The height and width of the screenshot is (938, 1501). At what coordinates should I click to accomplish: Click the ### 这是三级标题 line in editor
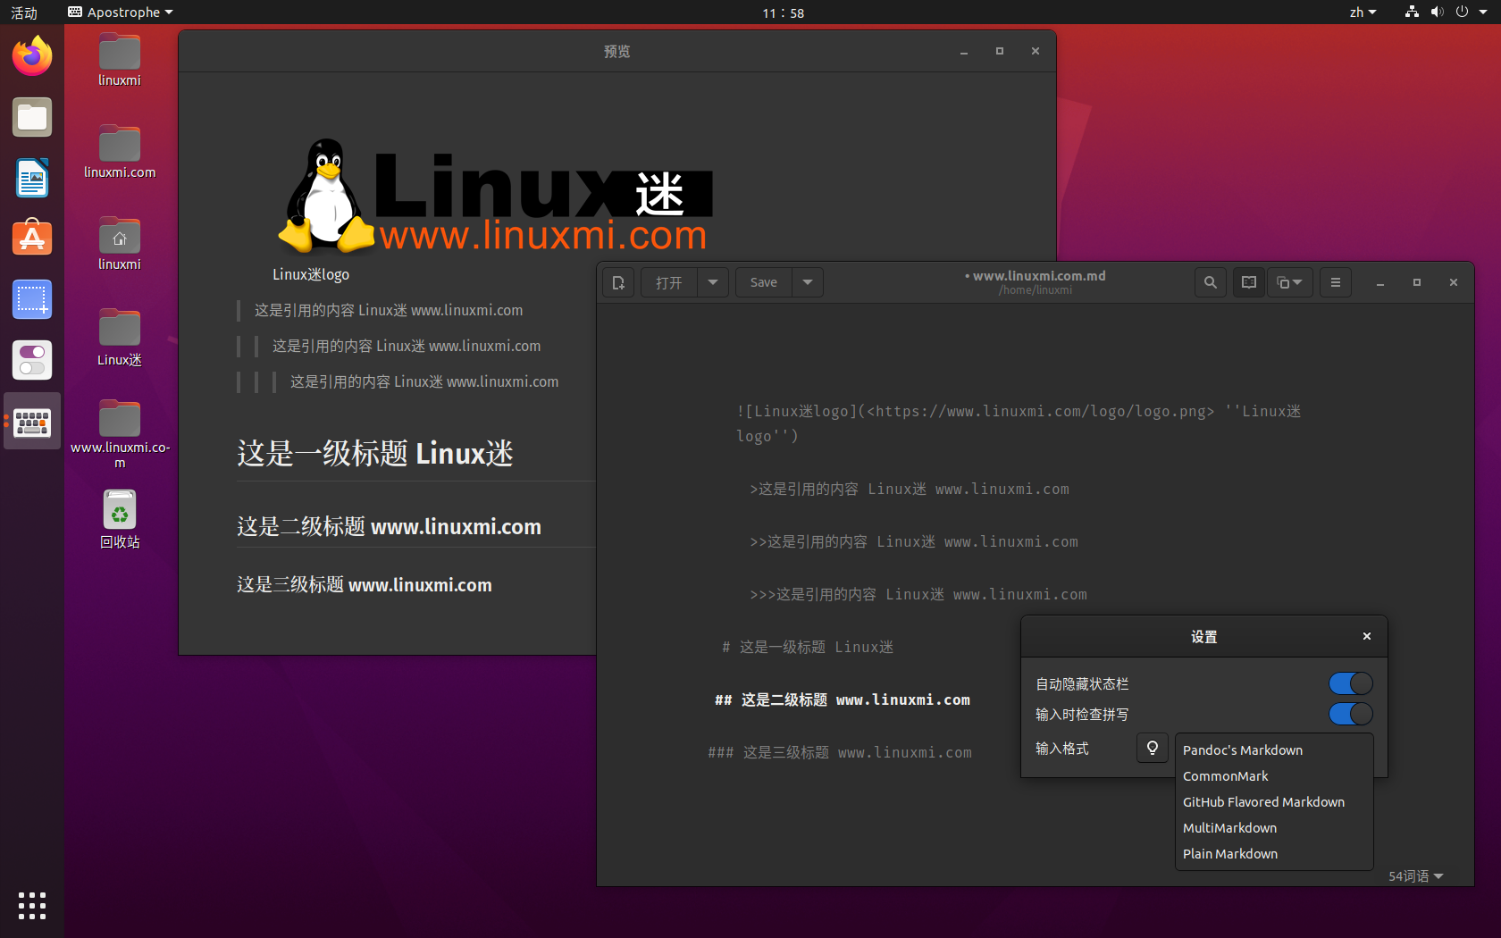click(840, 752)
